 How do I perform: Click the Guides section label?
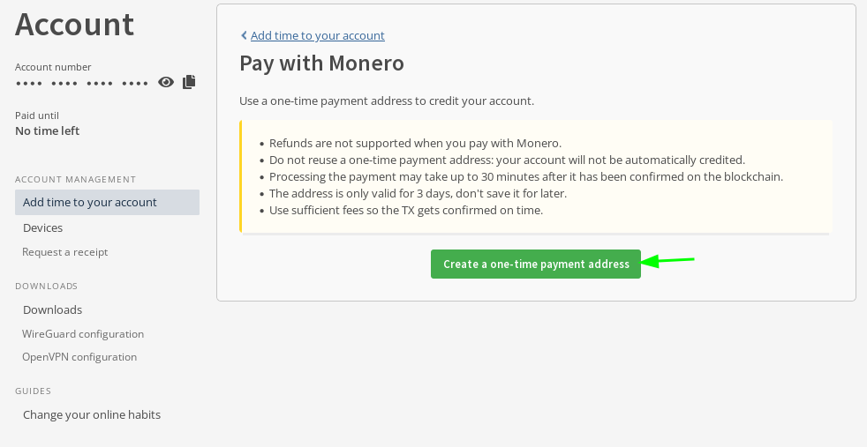(33, 391)
